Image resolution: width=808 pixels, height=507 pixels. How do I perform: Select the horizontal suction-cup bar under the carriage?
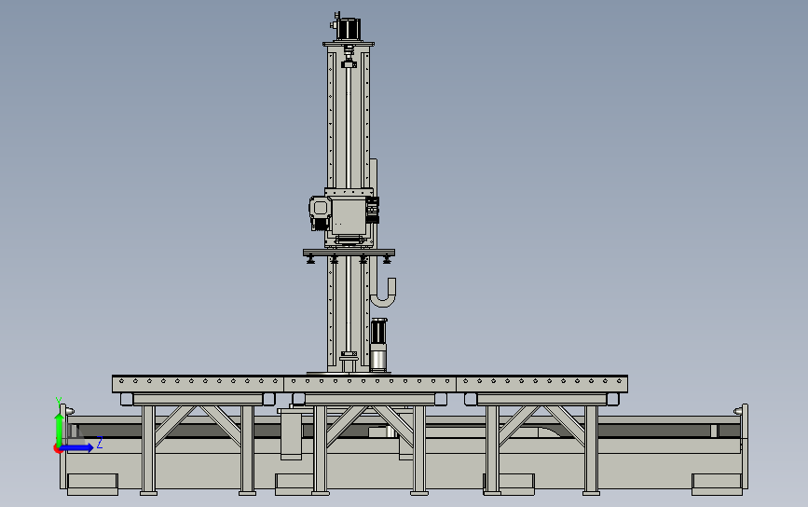tap(349, 253)
